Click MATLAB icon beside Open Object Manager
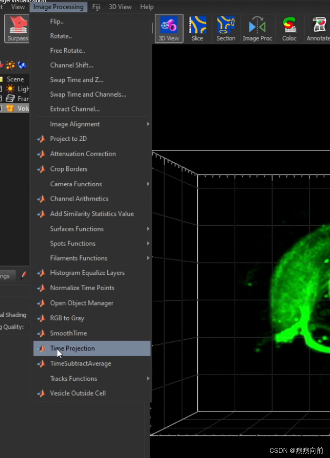Screen dimensions: 330x458 click(41, 303)
